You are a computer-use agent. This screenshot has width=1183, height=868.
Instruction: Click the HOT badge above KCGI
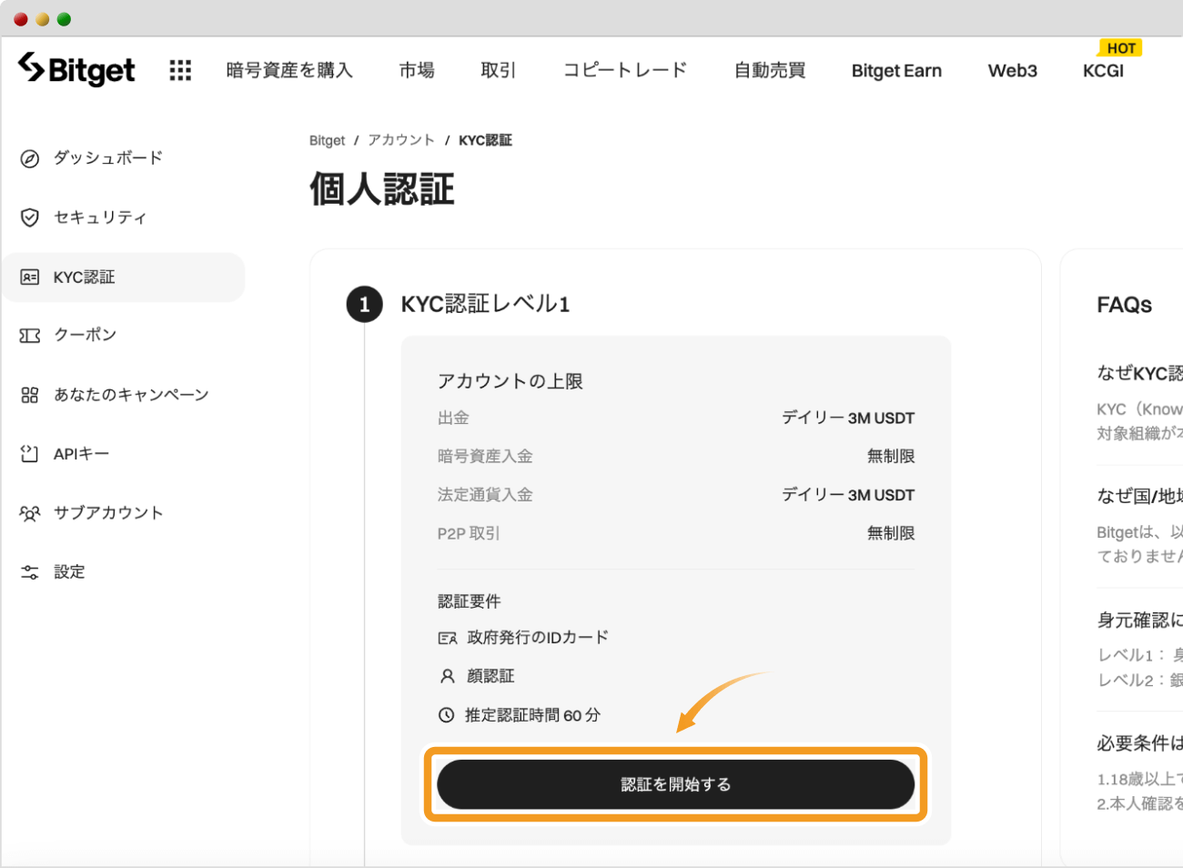pos(1121,48)
